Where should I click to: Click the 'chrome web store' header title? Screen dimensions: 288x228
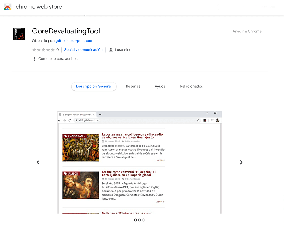click(x=39, y=7)
